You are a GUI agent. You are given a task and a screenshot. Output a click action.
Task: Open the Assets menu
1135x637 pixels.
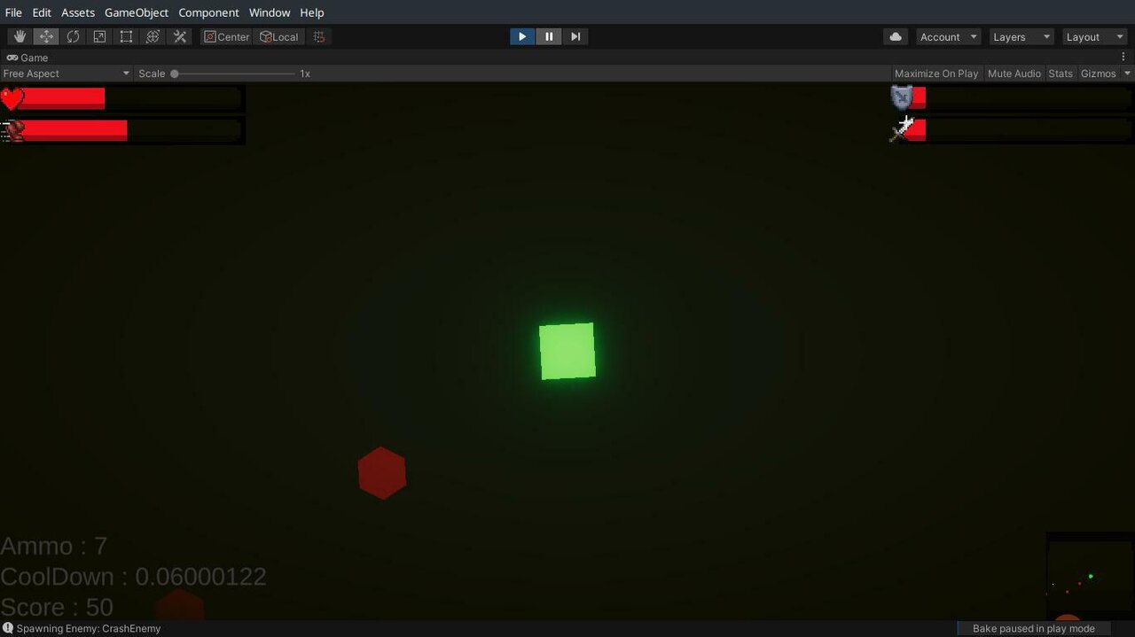tap(78, 12)
